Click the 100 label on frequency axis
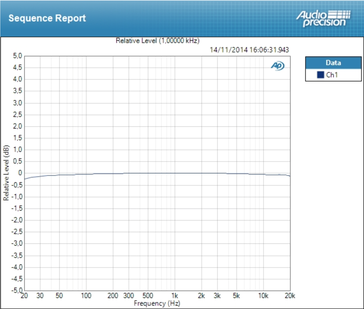This screenshot has width=364, height=309. pyautogui.click(x=86, y=296)
